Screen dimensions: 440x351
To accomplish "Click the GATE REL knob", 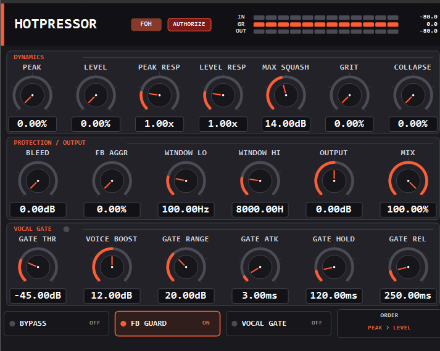I will 408,267.
